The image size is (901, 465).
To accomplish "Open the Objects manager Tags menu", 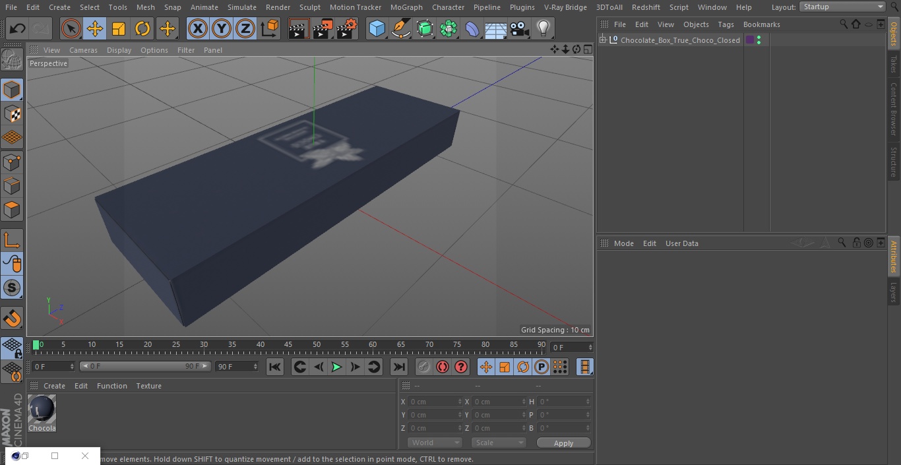I will point(726,24).
